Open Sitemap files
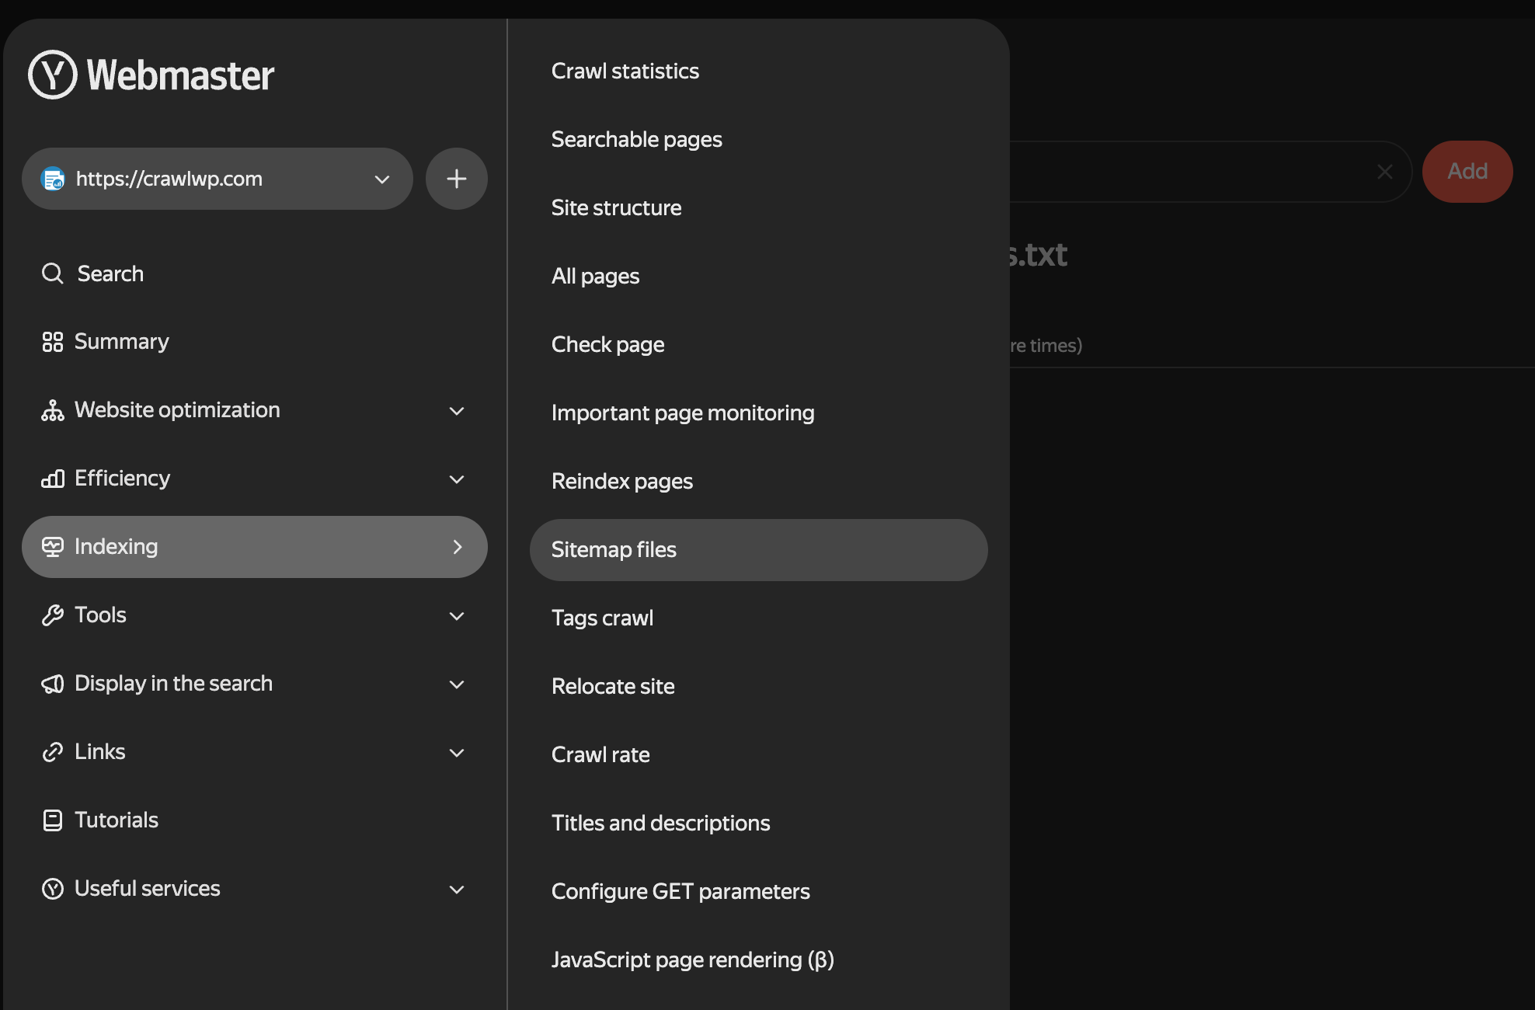 click(759, 550)
